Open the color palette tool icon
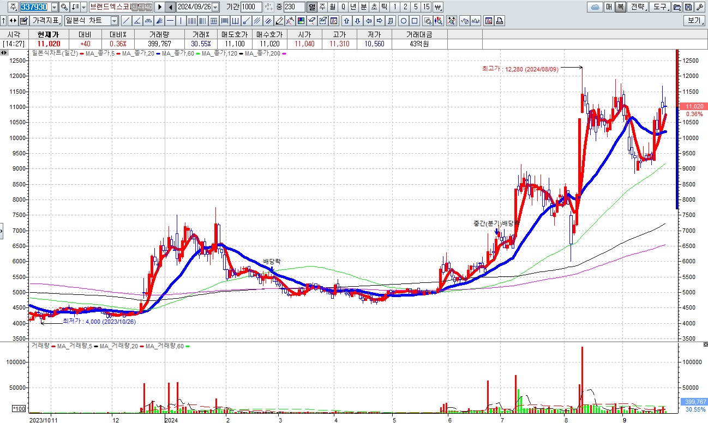 click(300, 21)
